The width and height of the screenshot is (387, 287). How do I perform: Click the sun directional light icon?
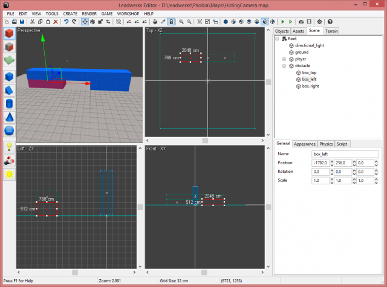click(x=9, y=174)
